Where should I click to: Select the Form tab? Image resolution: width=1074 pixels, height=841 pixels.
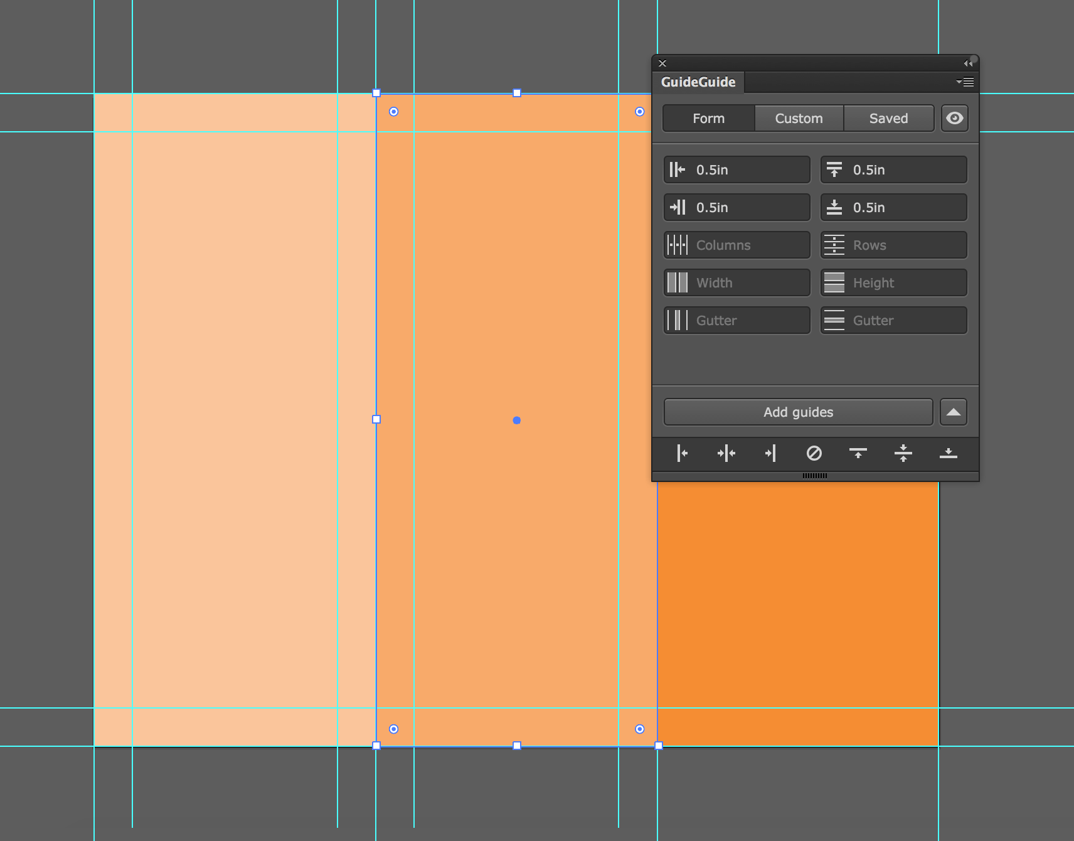[709, 119]
